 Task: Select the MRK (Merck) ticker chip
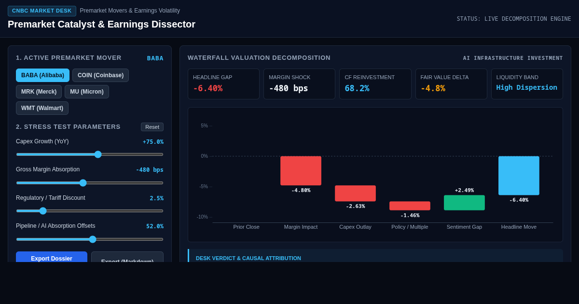pyautogui.click(x=39, y=92)
